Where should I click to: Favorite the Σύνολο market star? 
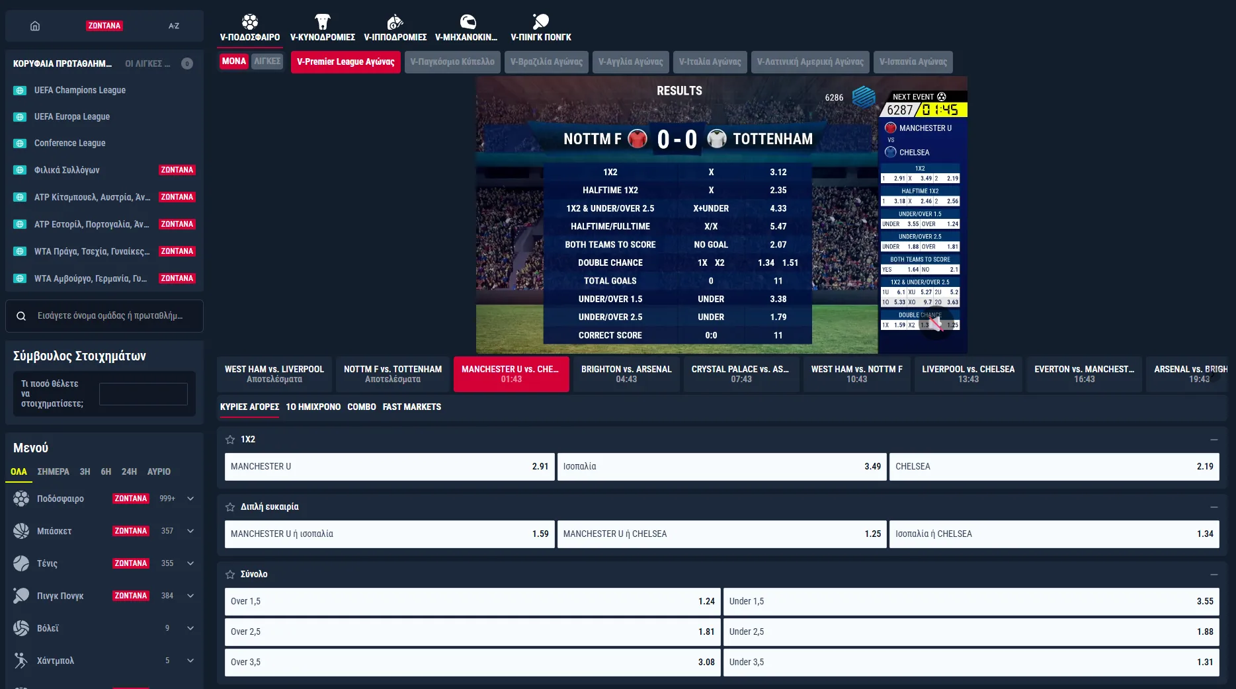pyautogui.click(x=230, y=575)
